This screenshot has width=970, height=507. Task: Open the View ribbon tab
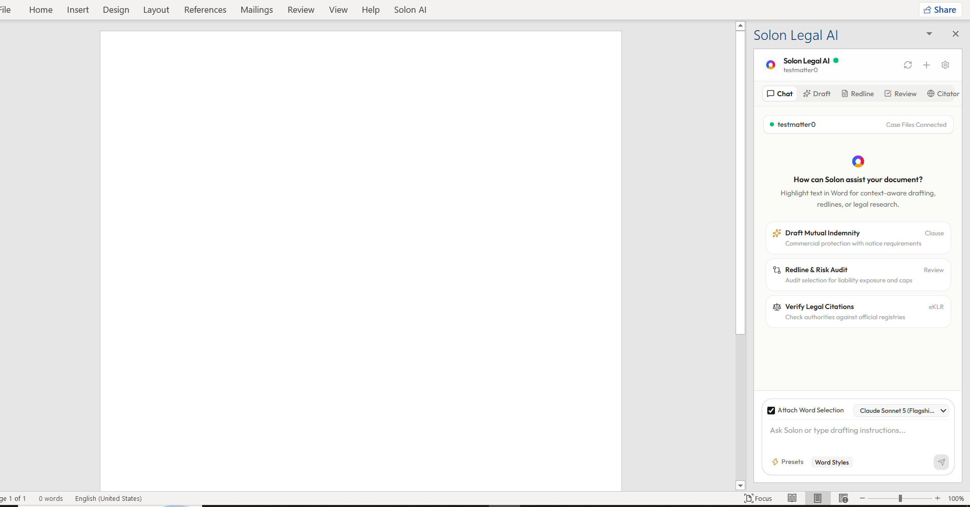tap(338, 10)
